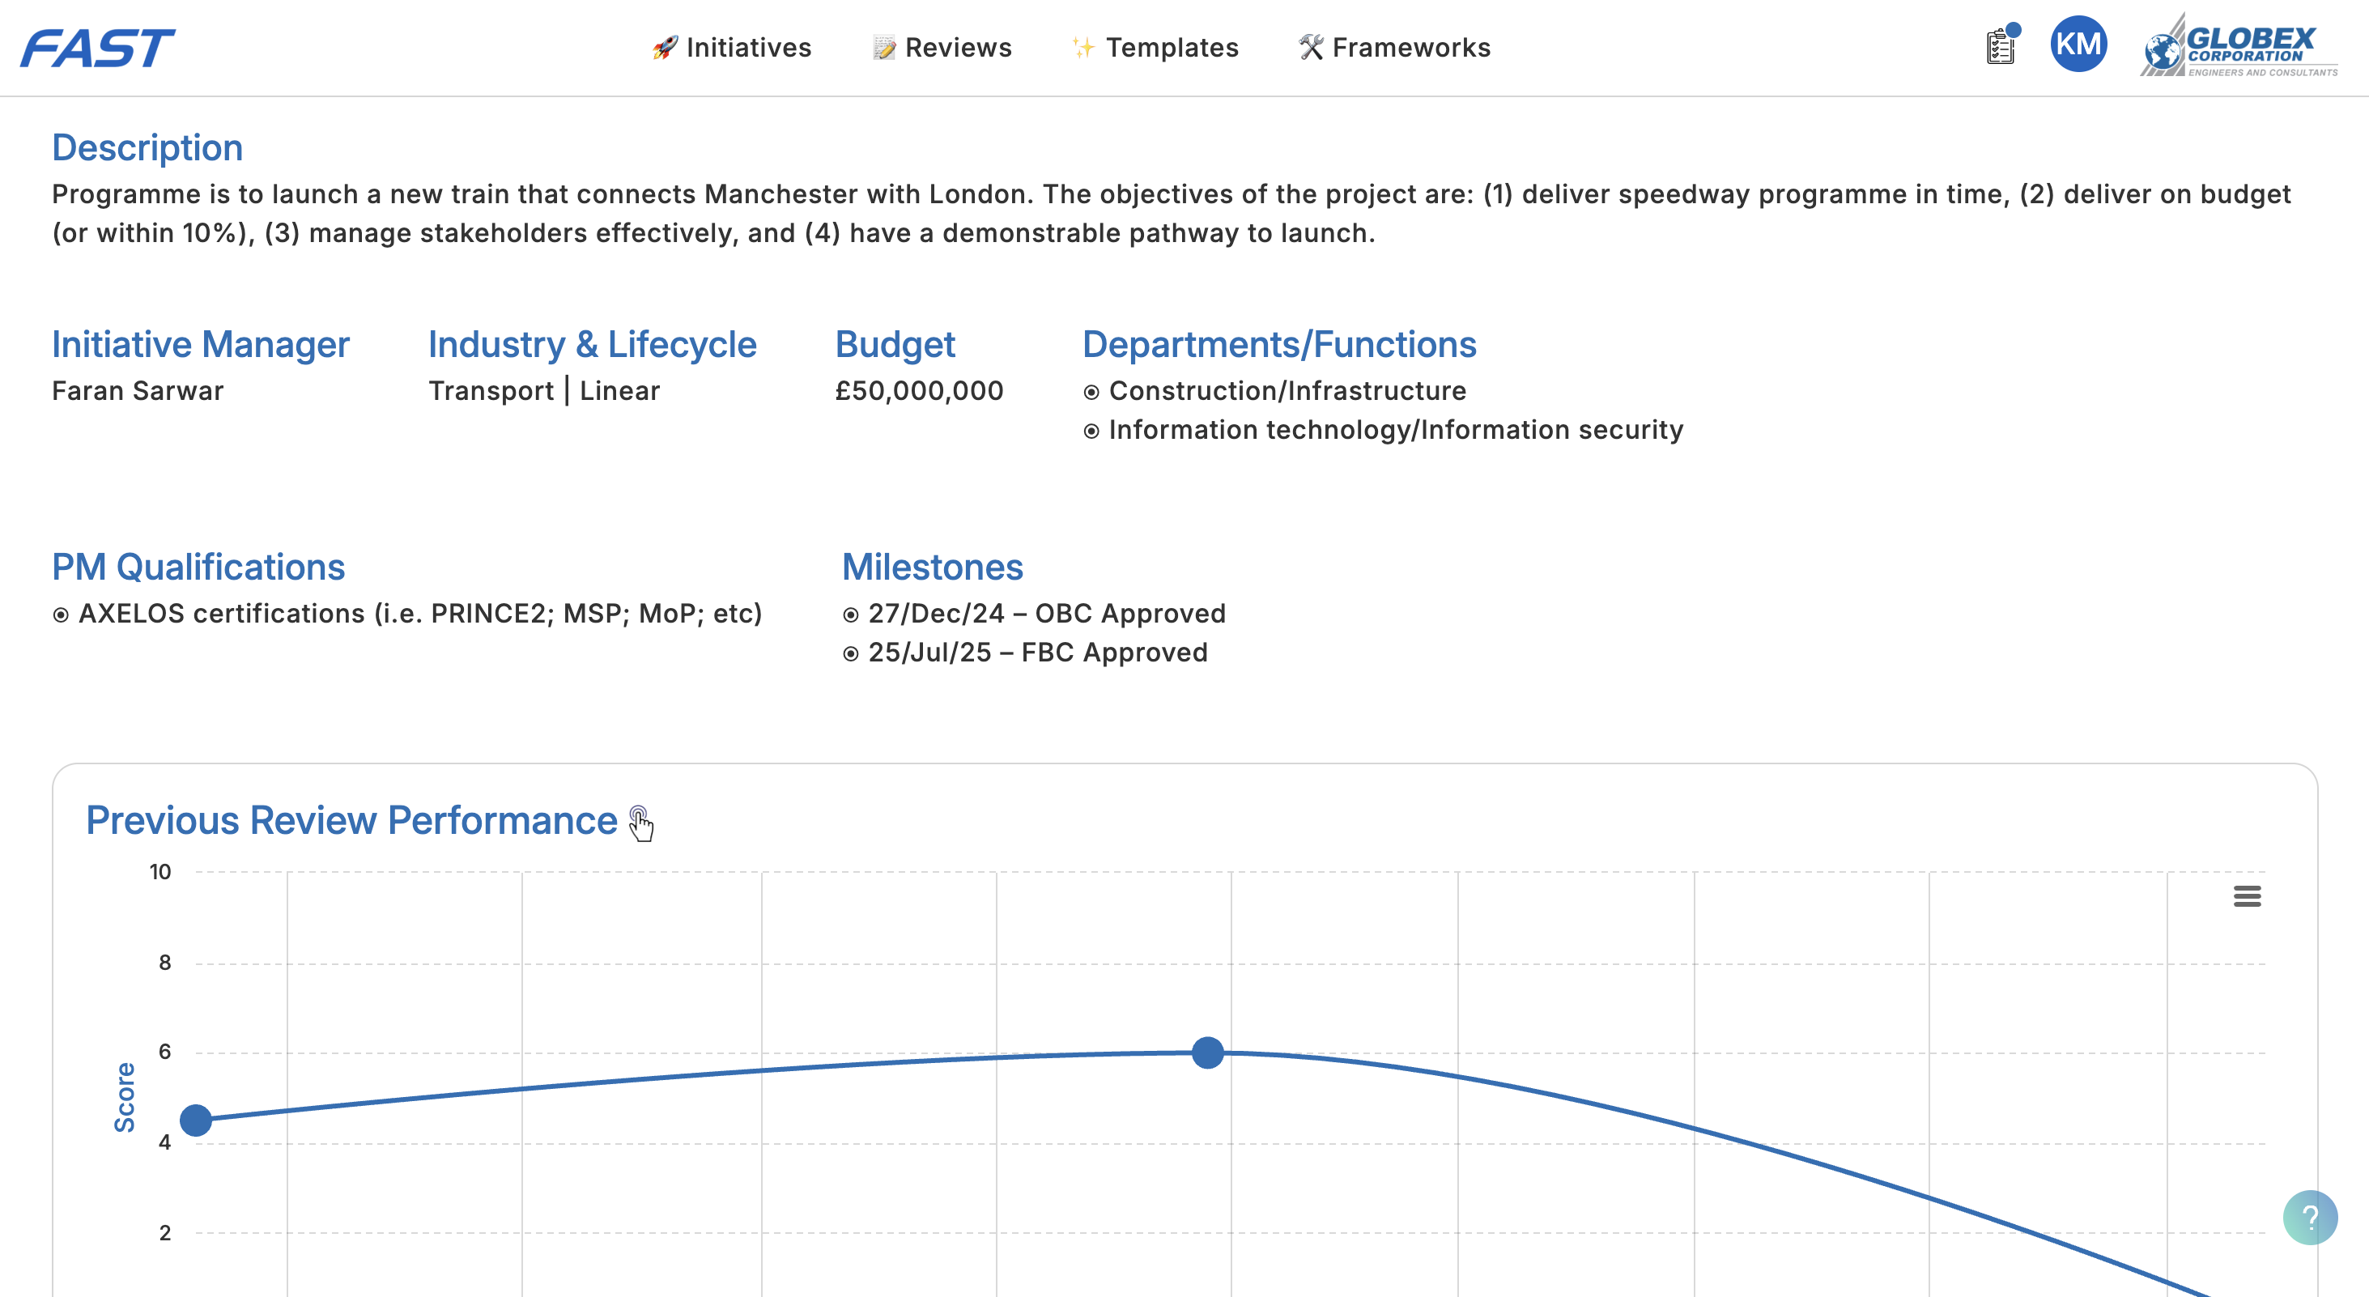Click the FAST logo
2369x1297 pixels.
97,48
